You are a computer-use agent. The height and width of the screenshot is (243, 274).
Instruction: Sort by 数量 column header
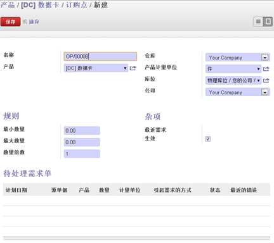[x=104, y=190]
